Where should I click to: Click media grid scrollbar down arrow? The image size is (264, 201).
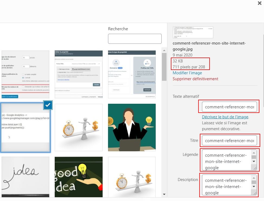click(164, 194)
